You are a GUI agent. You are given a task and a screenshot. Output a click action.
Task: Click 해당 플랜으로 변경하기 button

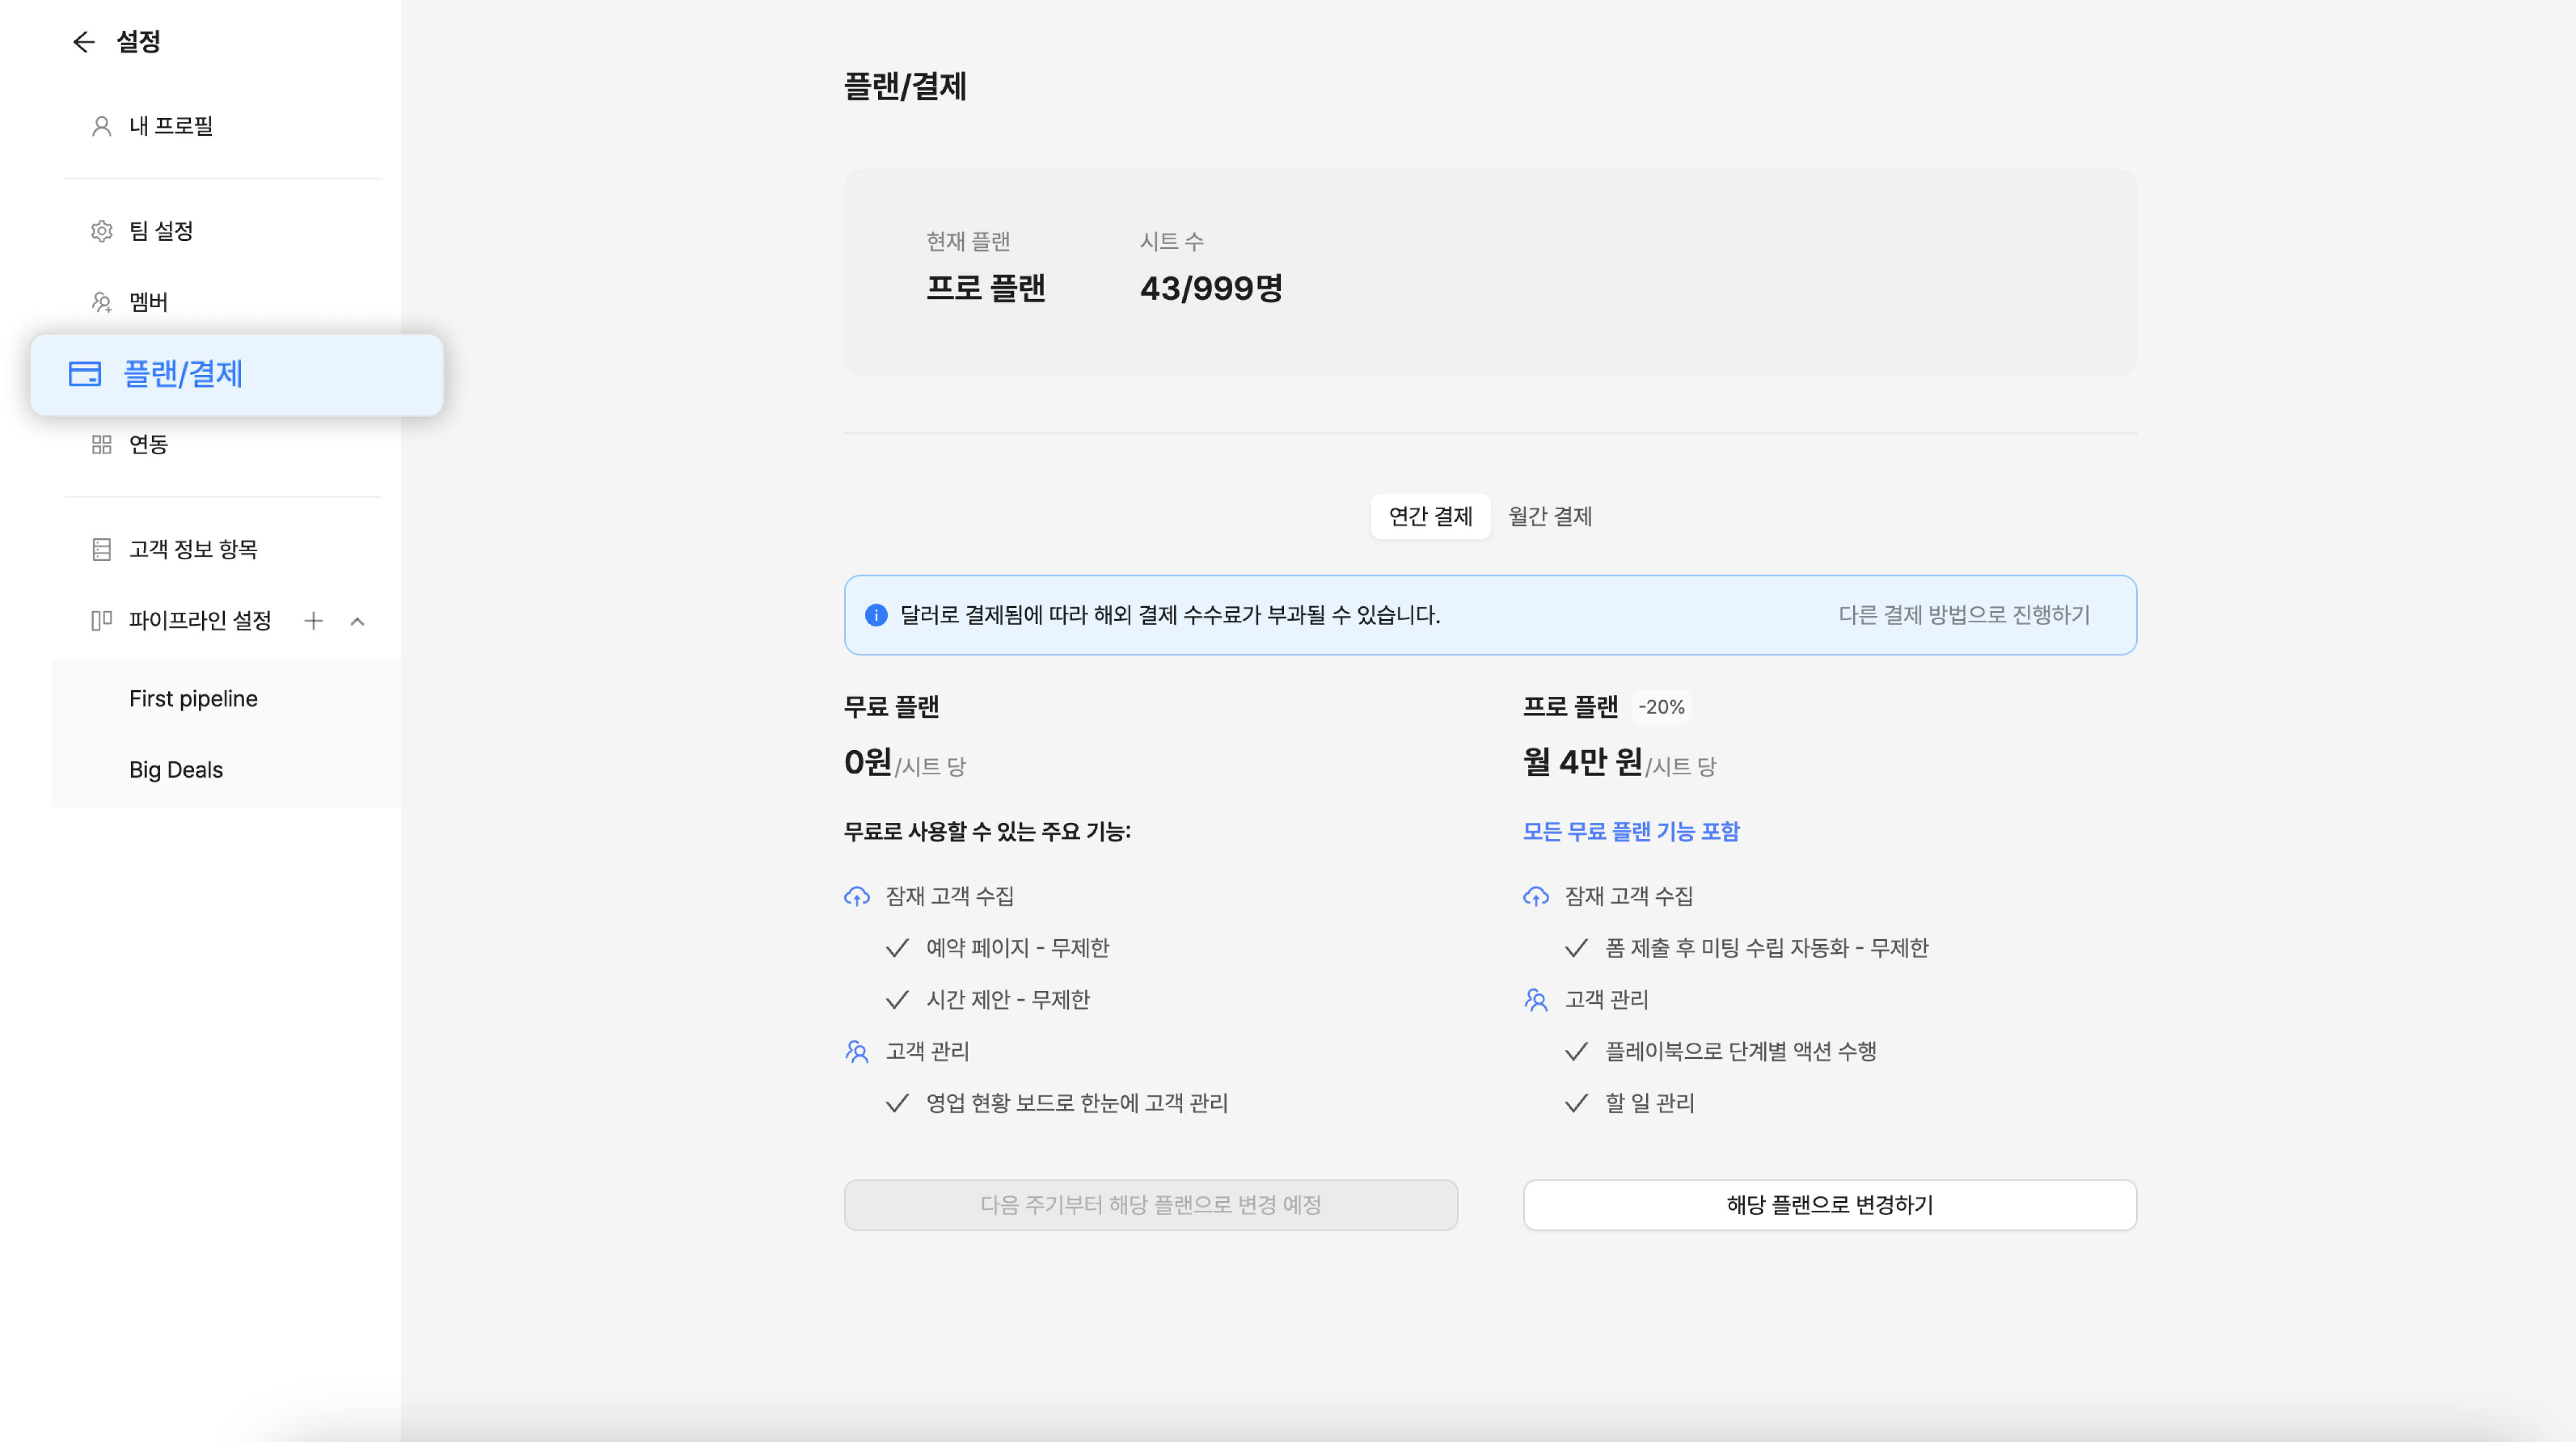tap(1829, 1204)
